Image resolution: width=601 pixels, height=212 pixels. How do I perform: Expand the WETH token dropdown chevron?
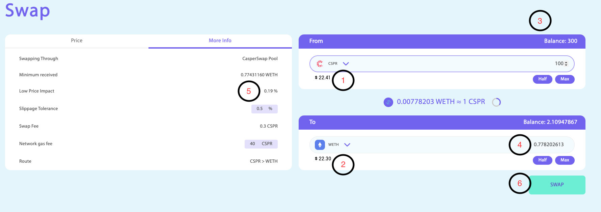tap(347, 144)
